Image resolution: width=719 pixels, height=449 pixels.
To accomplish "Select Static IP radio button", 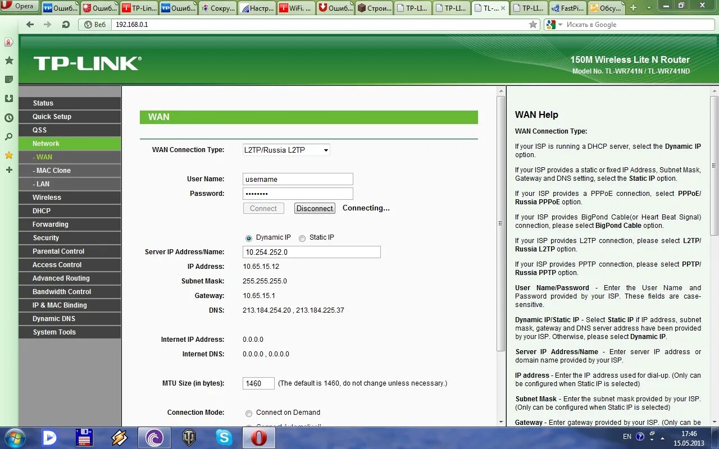I will [x=302, y=238].
